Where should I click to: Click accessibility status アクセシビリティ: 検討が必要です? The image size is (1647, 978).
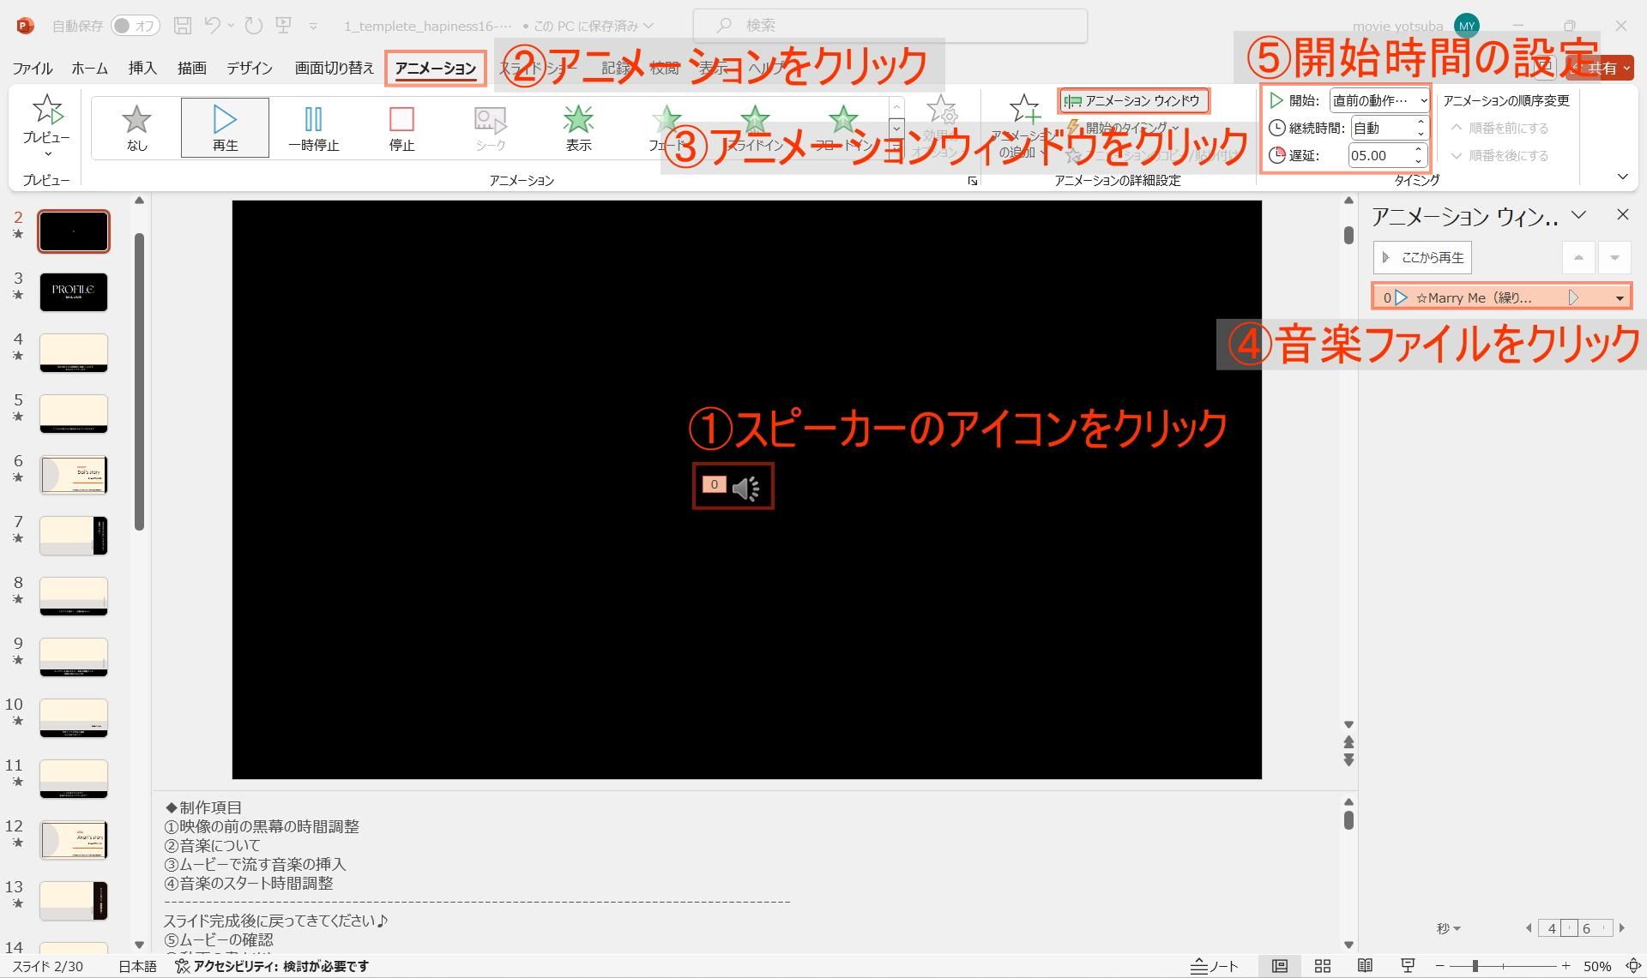pyautogui.click(x=272, y=966)
